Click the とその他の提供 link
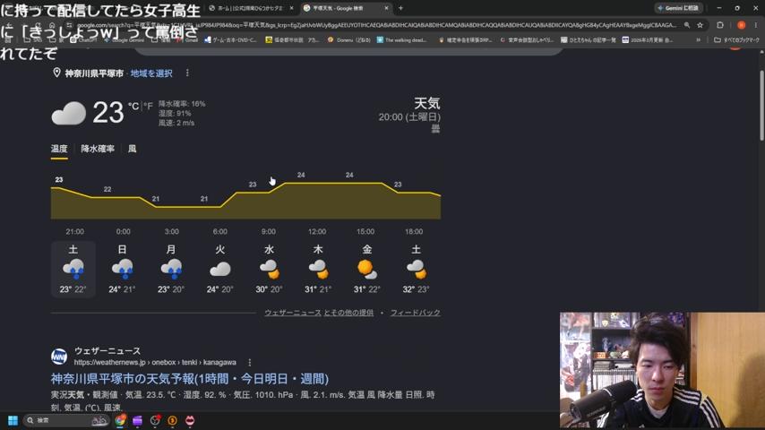The image size is (765, 430). (348, 313)
